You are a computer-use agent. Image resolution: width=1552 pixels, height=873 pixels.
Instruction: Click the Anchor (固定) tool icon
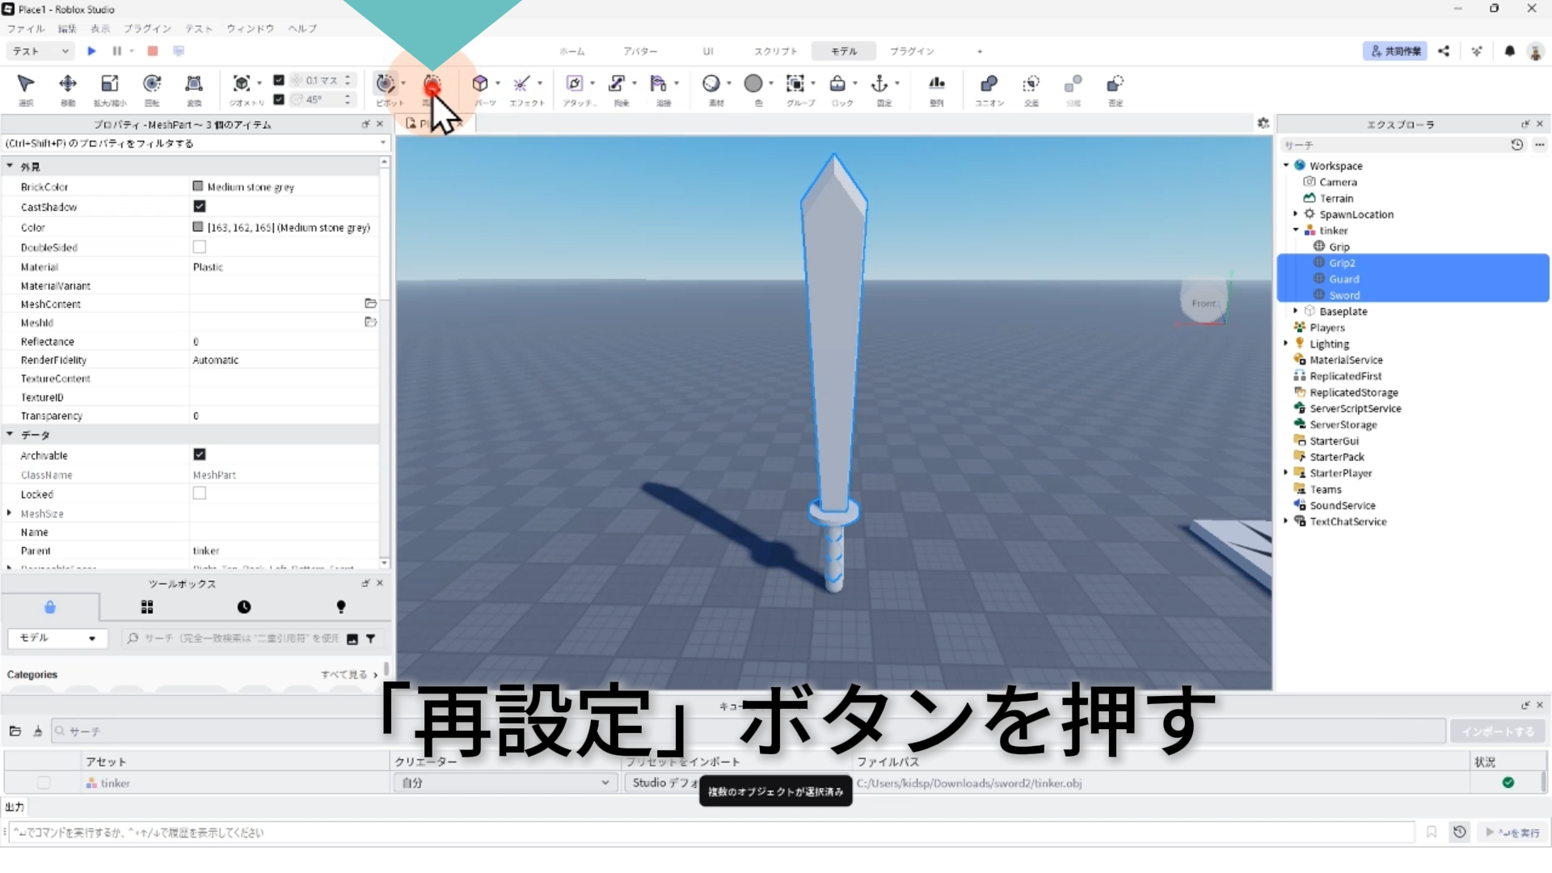point(879,84)
